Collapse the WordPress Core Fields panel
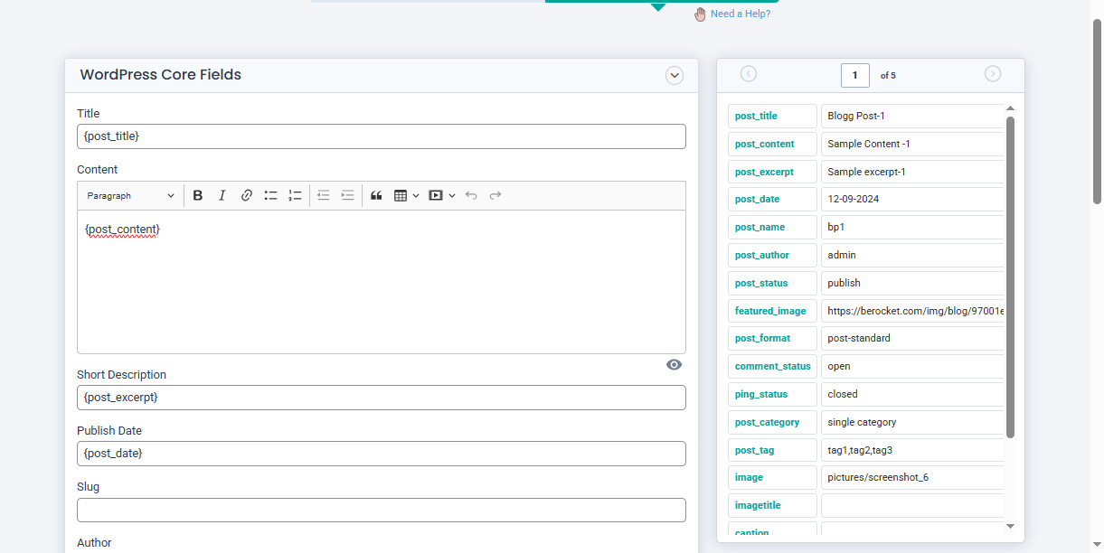1104x553 pixels. [674, 76]
